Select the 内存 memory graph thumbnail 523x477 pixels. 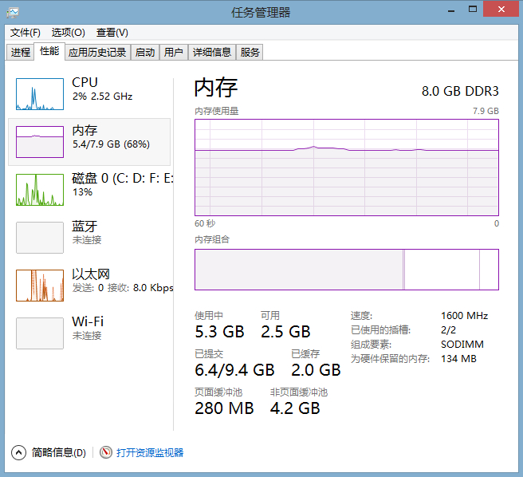coord(40,142)
